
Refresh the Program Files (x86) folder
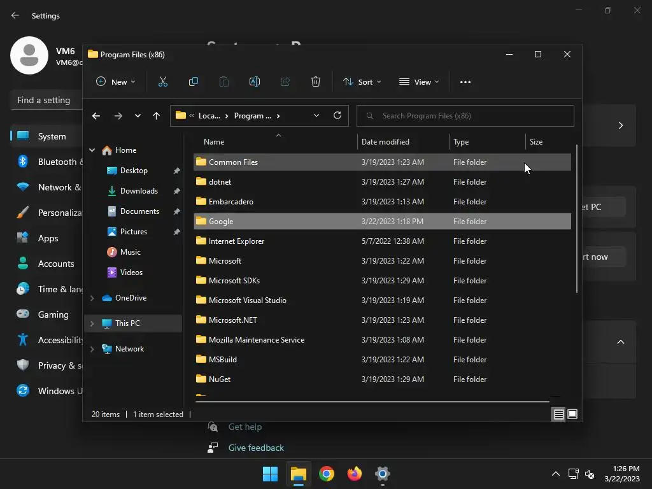click(x=337, y=116)
